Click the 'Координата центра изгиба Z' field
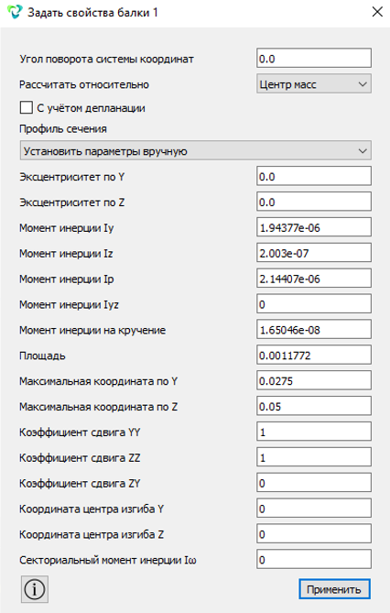Viewport: 390px width, 613px height. tap(314, 534)
